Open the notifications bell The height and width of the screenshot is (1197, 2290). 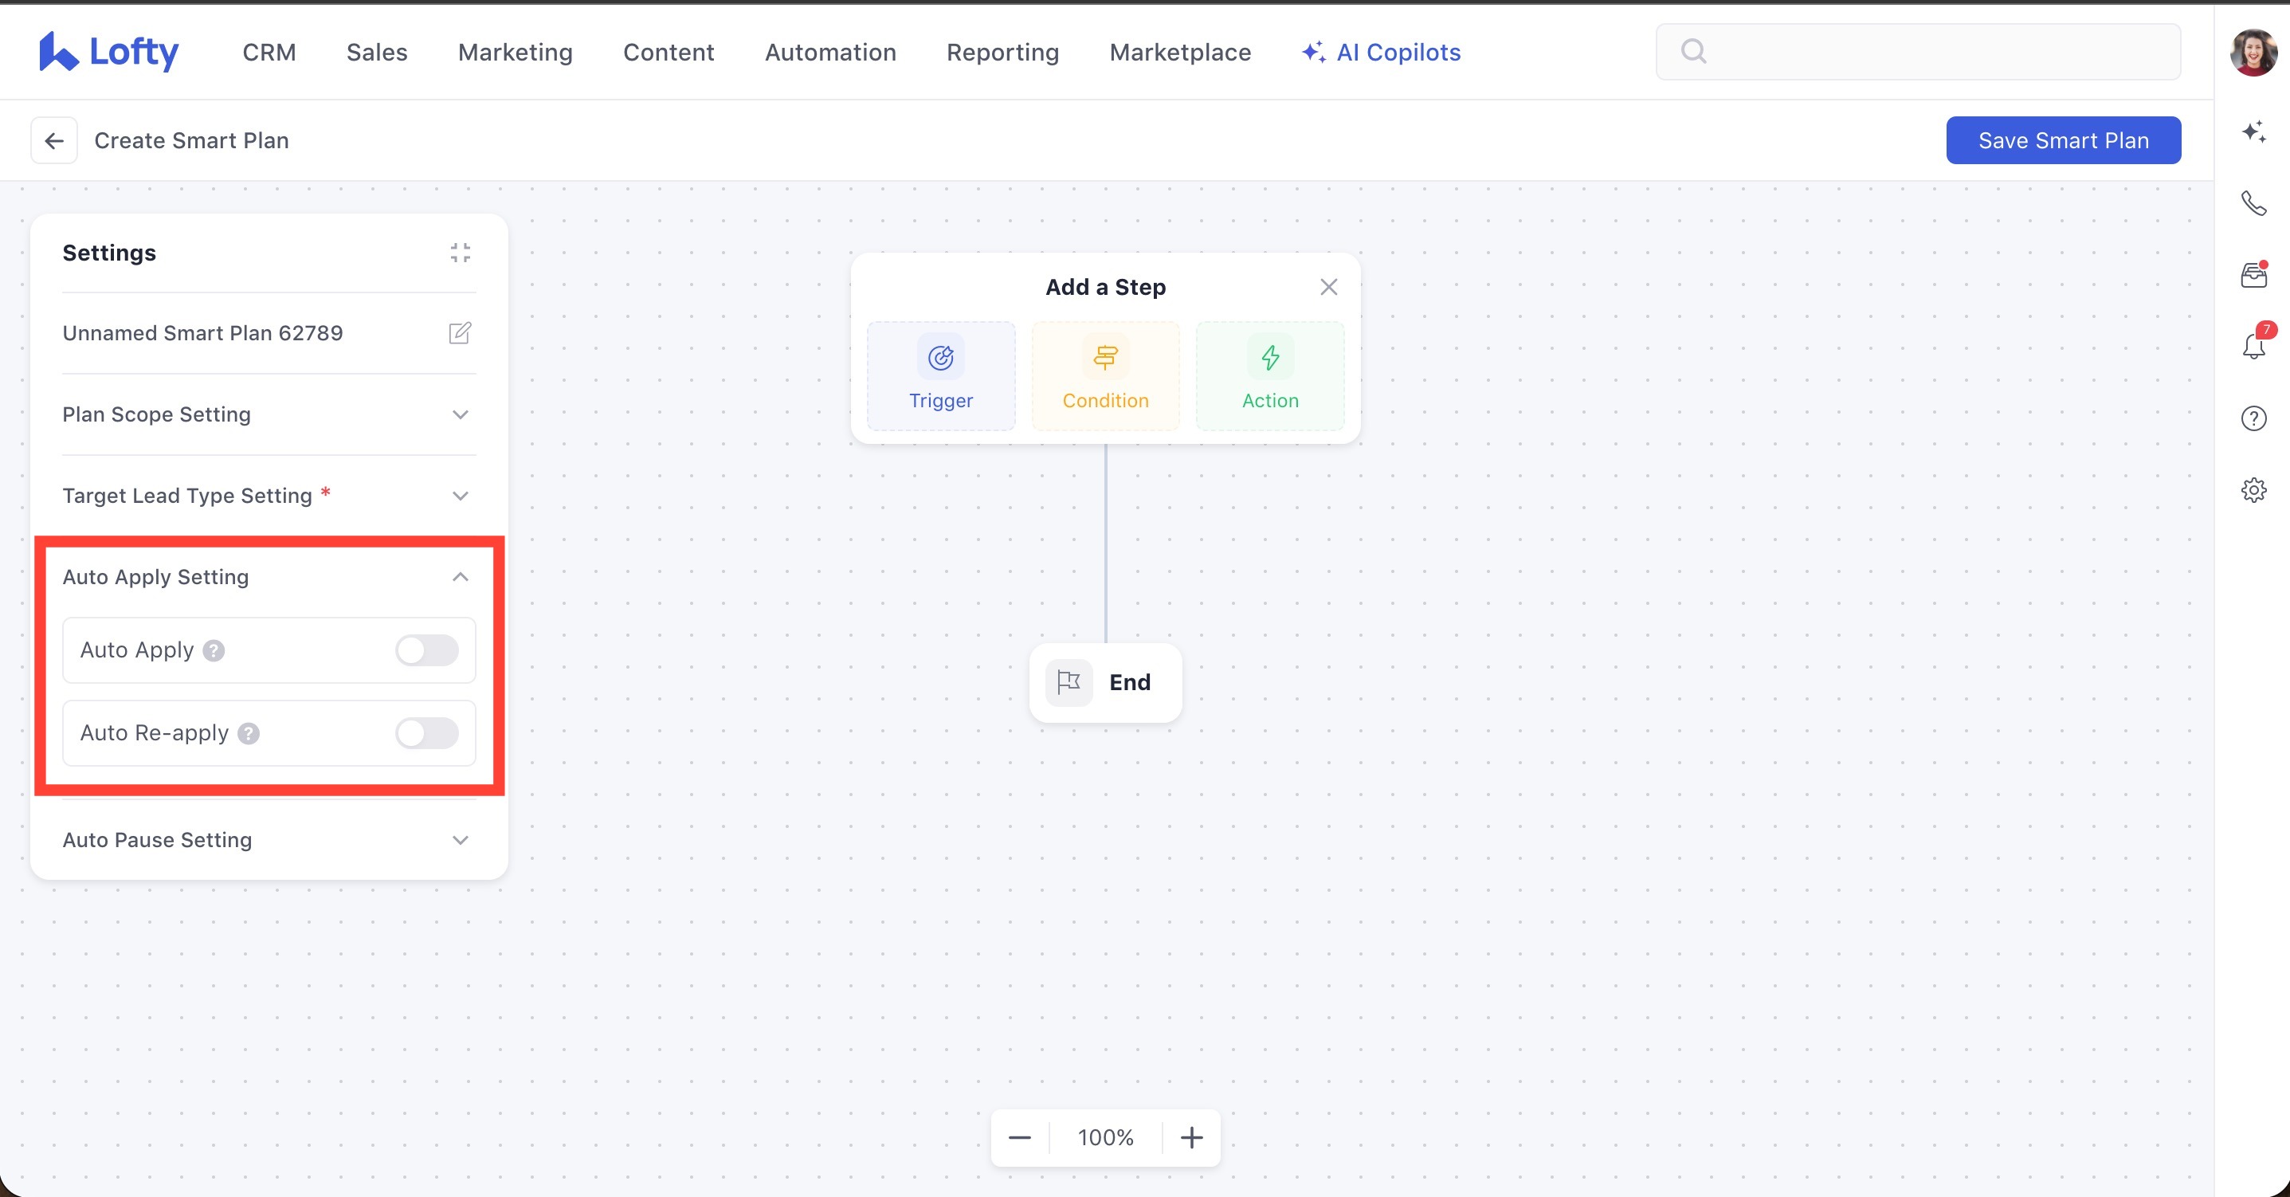[2253, 346]
